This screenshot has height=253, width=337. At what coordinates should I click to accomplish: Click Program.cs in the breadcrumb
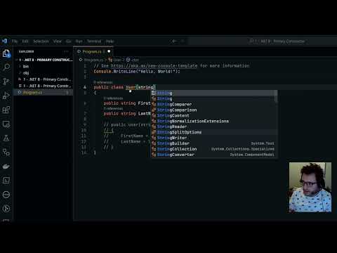[x=93, y=60]
